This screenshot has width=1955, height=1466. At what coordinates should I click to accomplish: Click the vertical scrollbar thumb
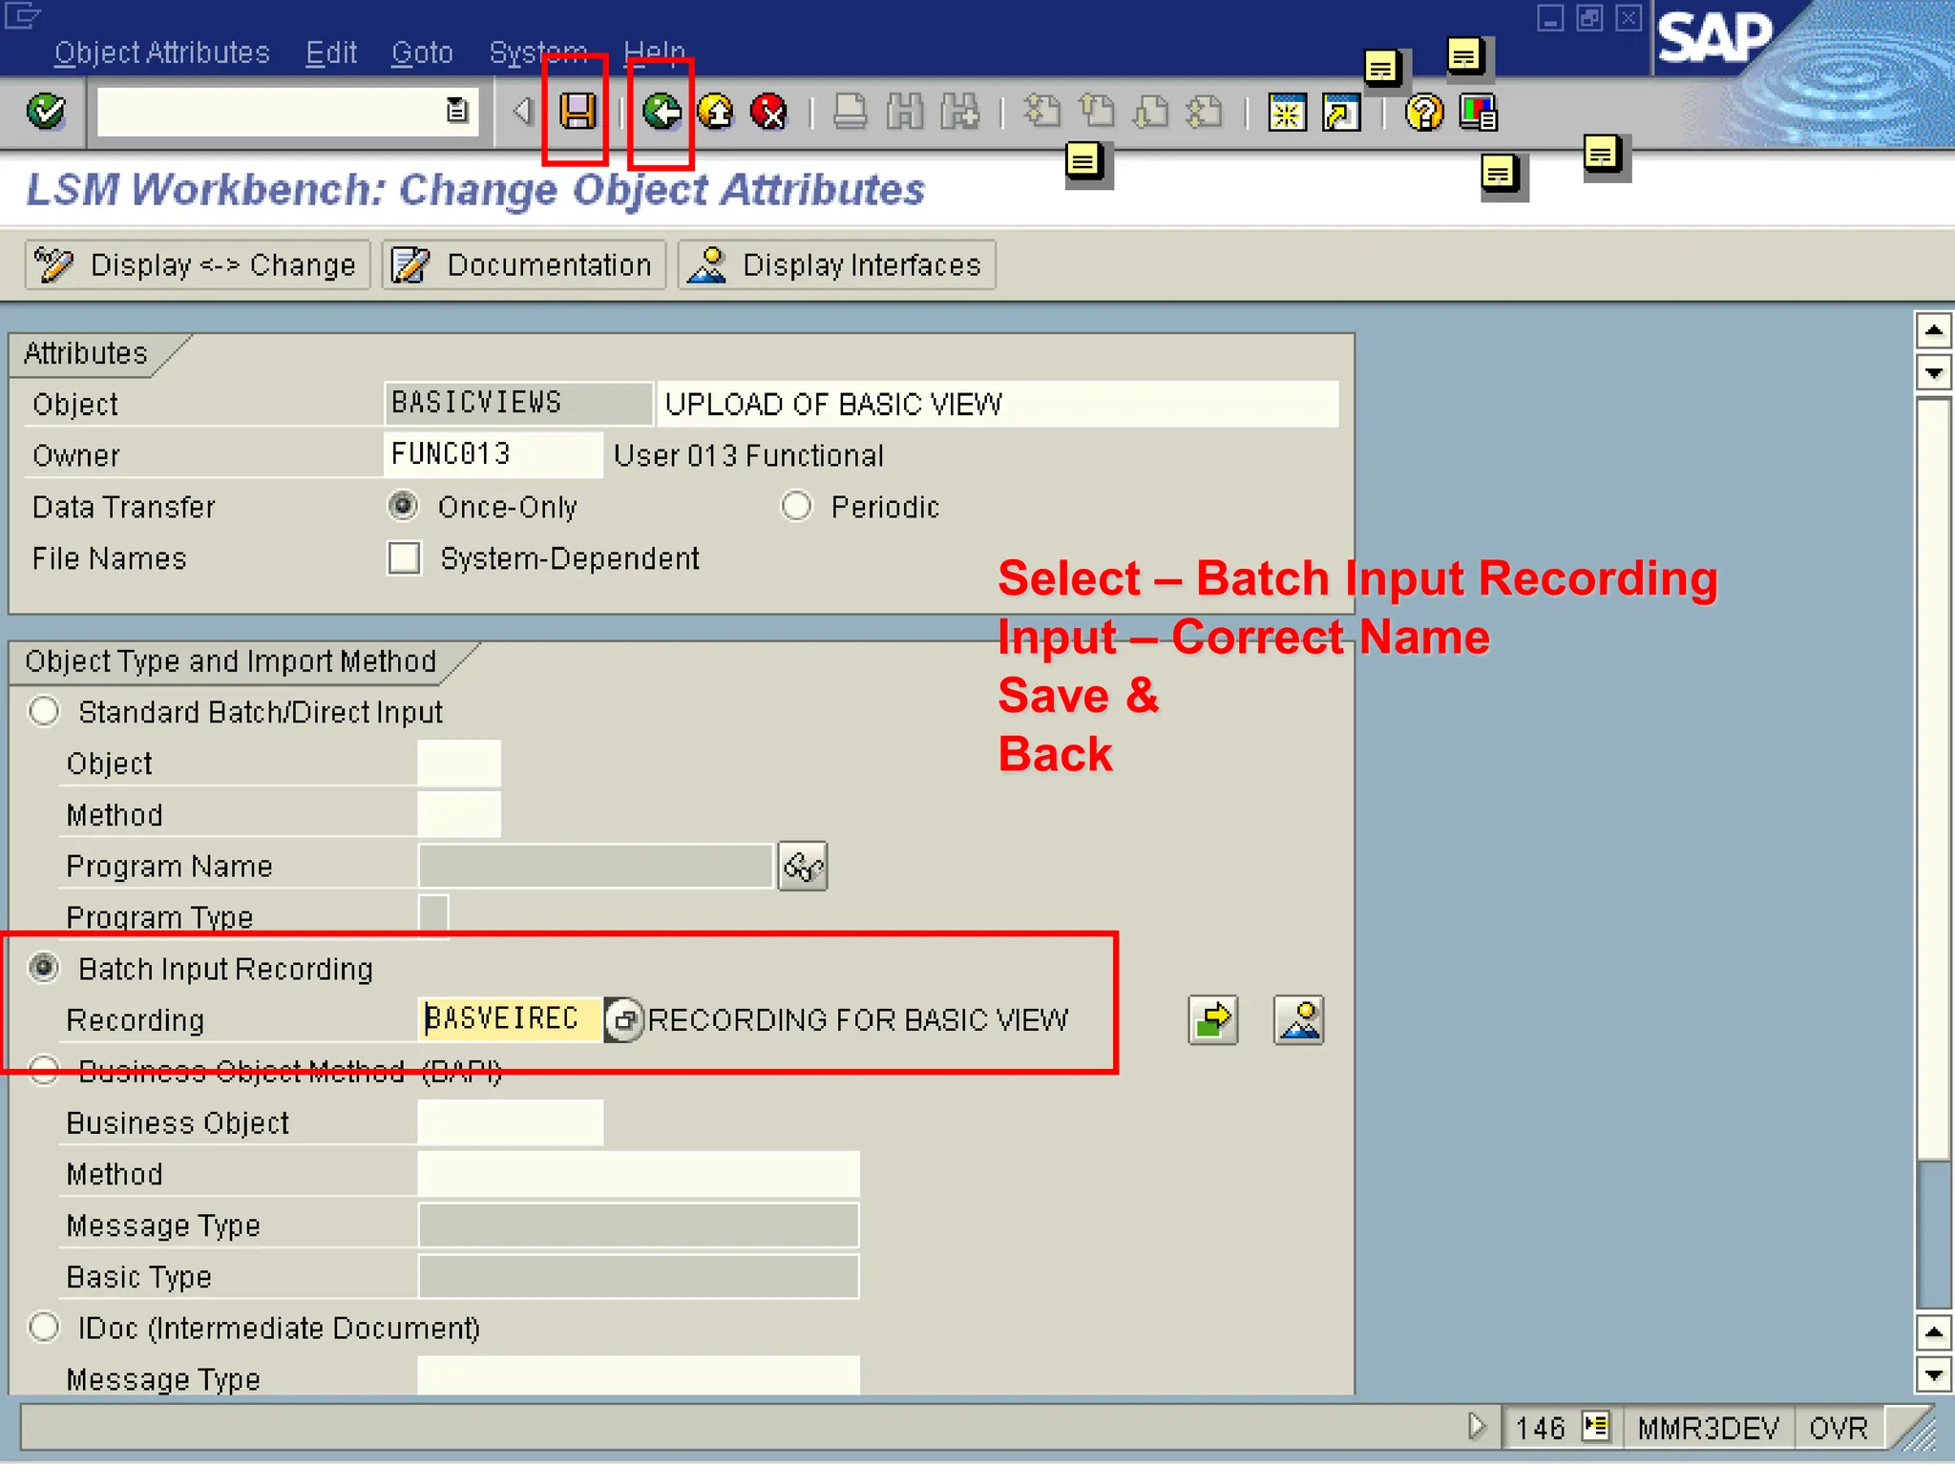pyautogui.click(x=1934, y=780)
